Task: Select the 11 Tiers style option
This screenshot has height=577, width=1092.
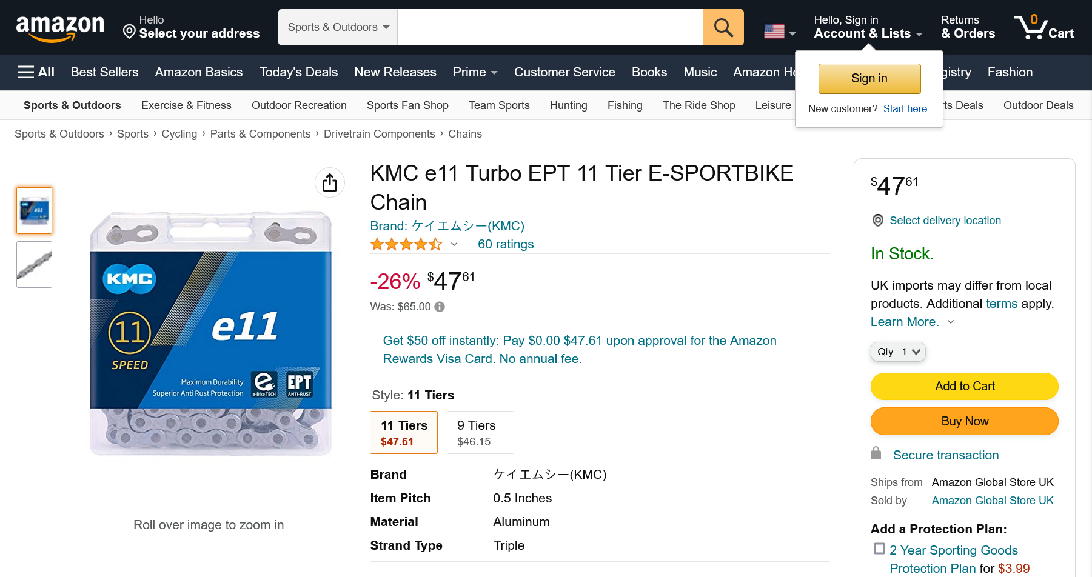Action: 404,433
